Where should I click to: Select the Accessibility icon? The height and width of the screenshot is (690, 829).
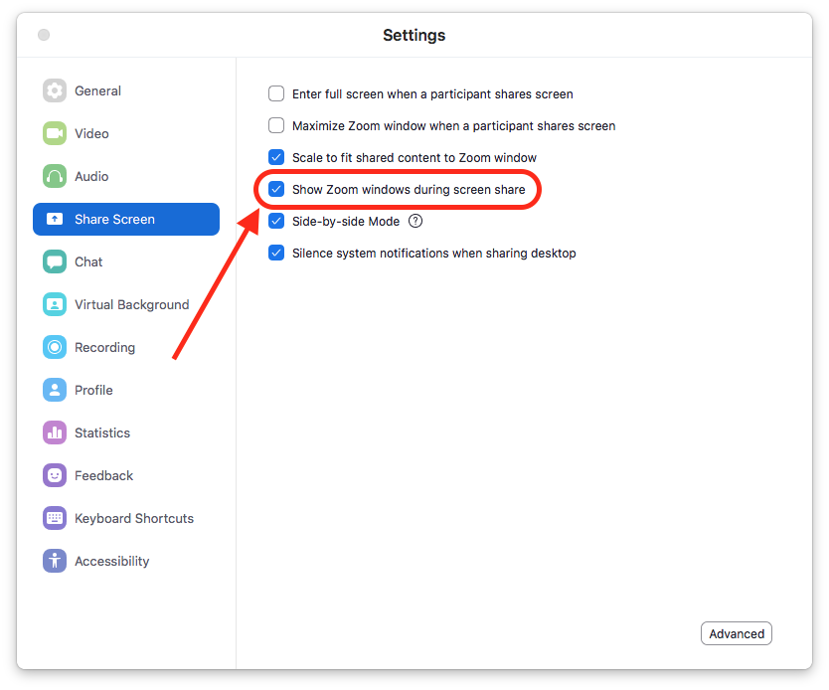pos(55,561)
